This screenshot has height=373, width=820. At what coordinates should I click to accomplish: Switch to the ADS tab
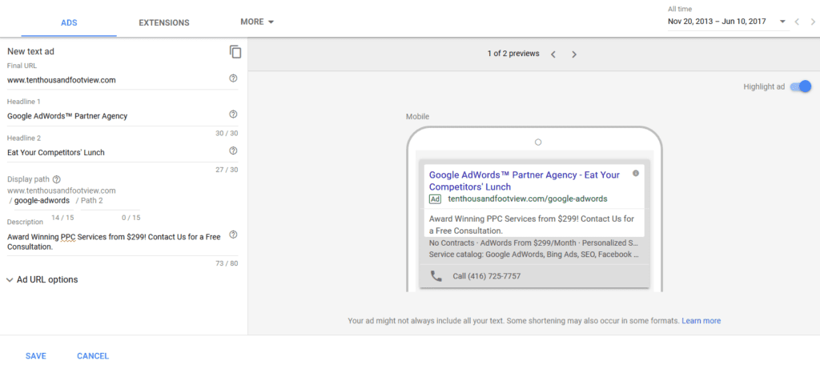[69, 22]
